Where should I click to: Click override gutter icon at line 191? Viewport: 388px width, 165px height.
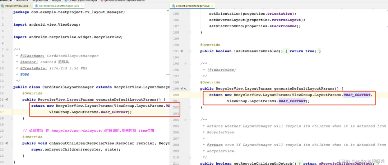pyautogui.click(x=182, y=51)
